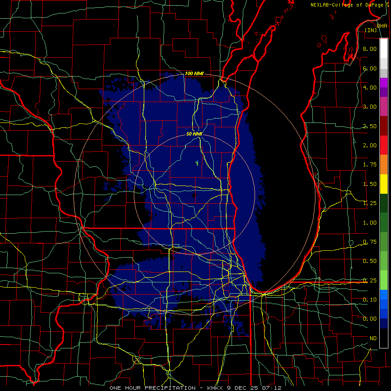The width and height of the screenshot is (391, 391).
Task: Select the bright magenta legend swatch
Action: 384,83
